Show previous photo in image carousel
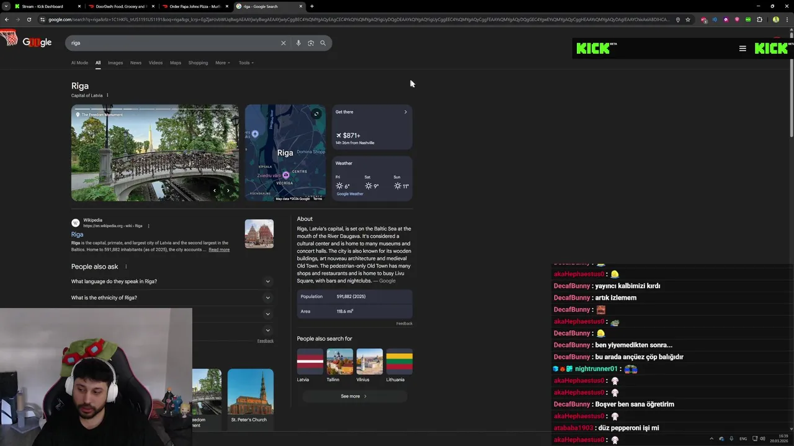The height and width of the screenshot is (446, 794). click(x=215, y=191)
